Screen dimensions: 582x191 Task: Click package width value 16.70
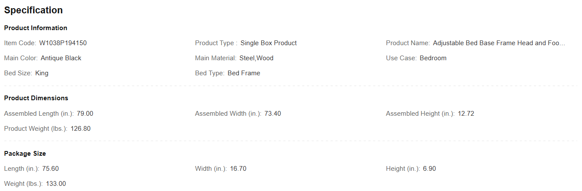(x=238, y=169)
